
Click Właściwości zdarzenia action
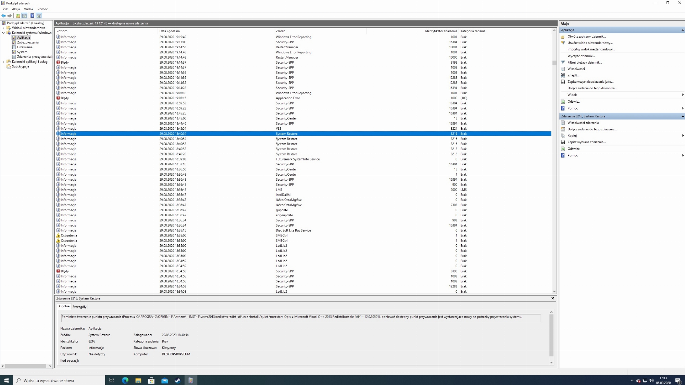point(583,123)
